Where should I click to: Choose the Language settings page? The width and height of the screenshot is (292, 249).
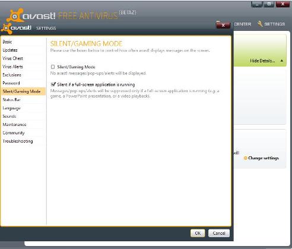pyautogui.click(x=23, y=108)
